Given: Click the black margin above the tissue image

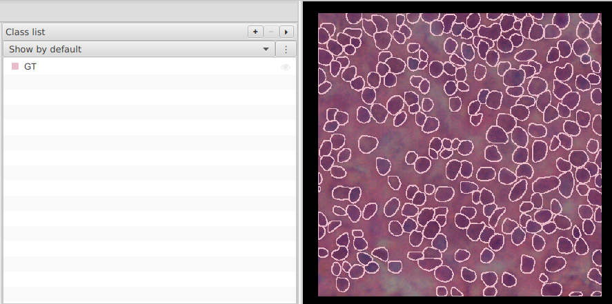Looking at the screenshot, I should 457,7.
